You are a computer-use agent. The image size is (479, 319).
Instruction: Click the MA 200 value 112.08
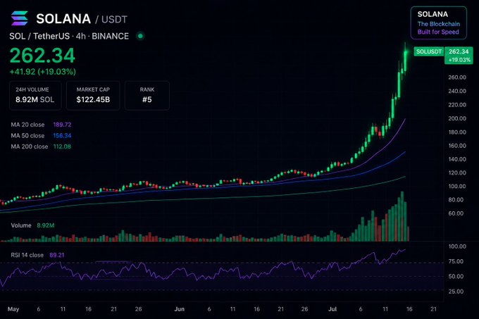62,146
